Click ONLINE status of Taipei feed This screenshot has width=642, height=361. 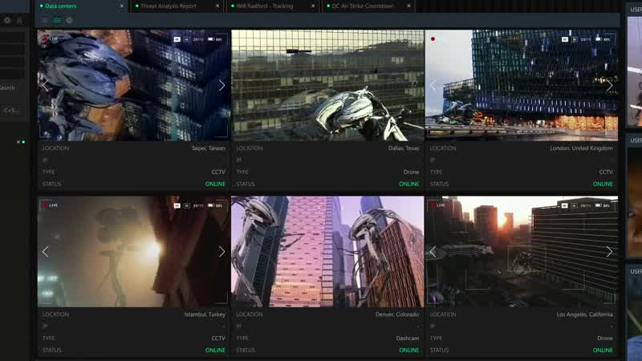point(215,184)
